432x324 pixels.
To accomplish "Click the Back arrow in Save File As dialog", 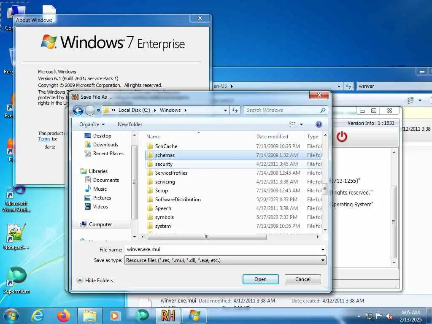I will coord(78,111).
